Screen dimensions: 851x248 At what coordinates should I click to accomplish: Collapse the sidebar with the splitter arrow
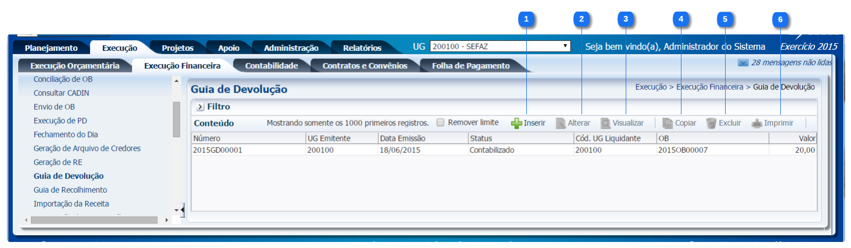coord(183,209)
